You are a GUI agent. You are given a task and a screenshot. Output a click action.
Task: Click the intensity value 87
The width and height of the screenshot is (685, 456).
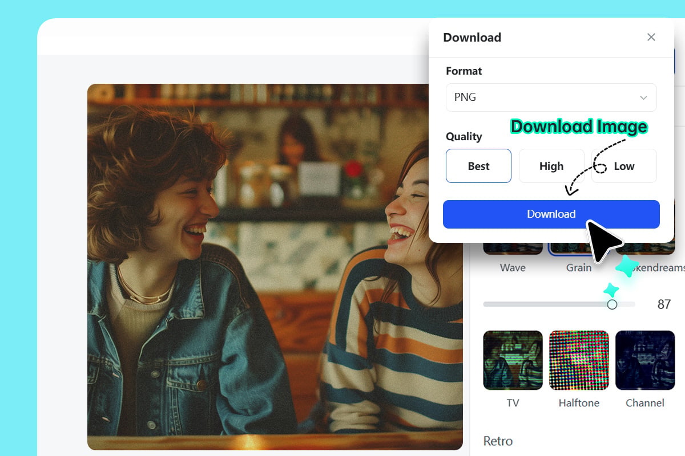[664, 304]
